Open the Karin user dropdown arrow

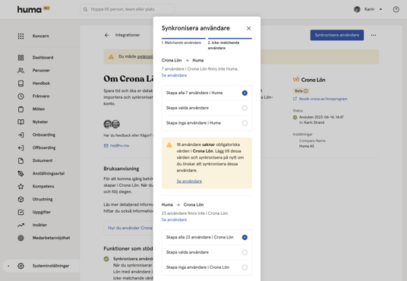tap(380, 9)
